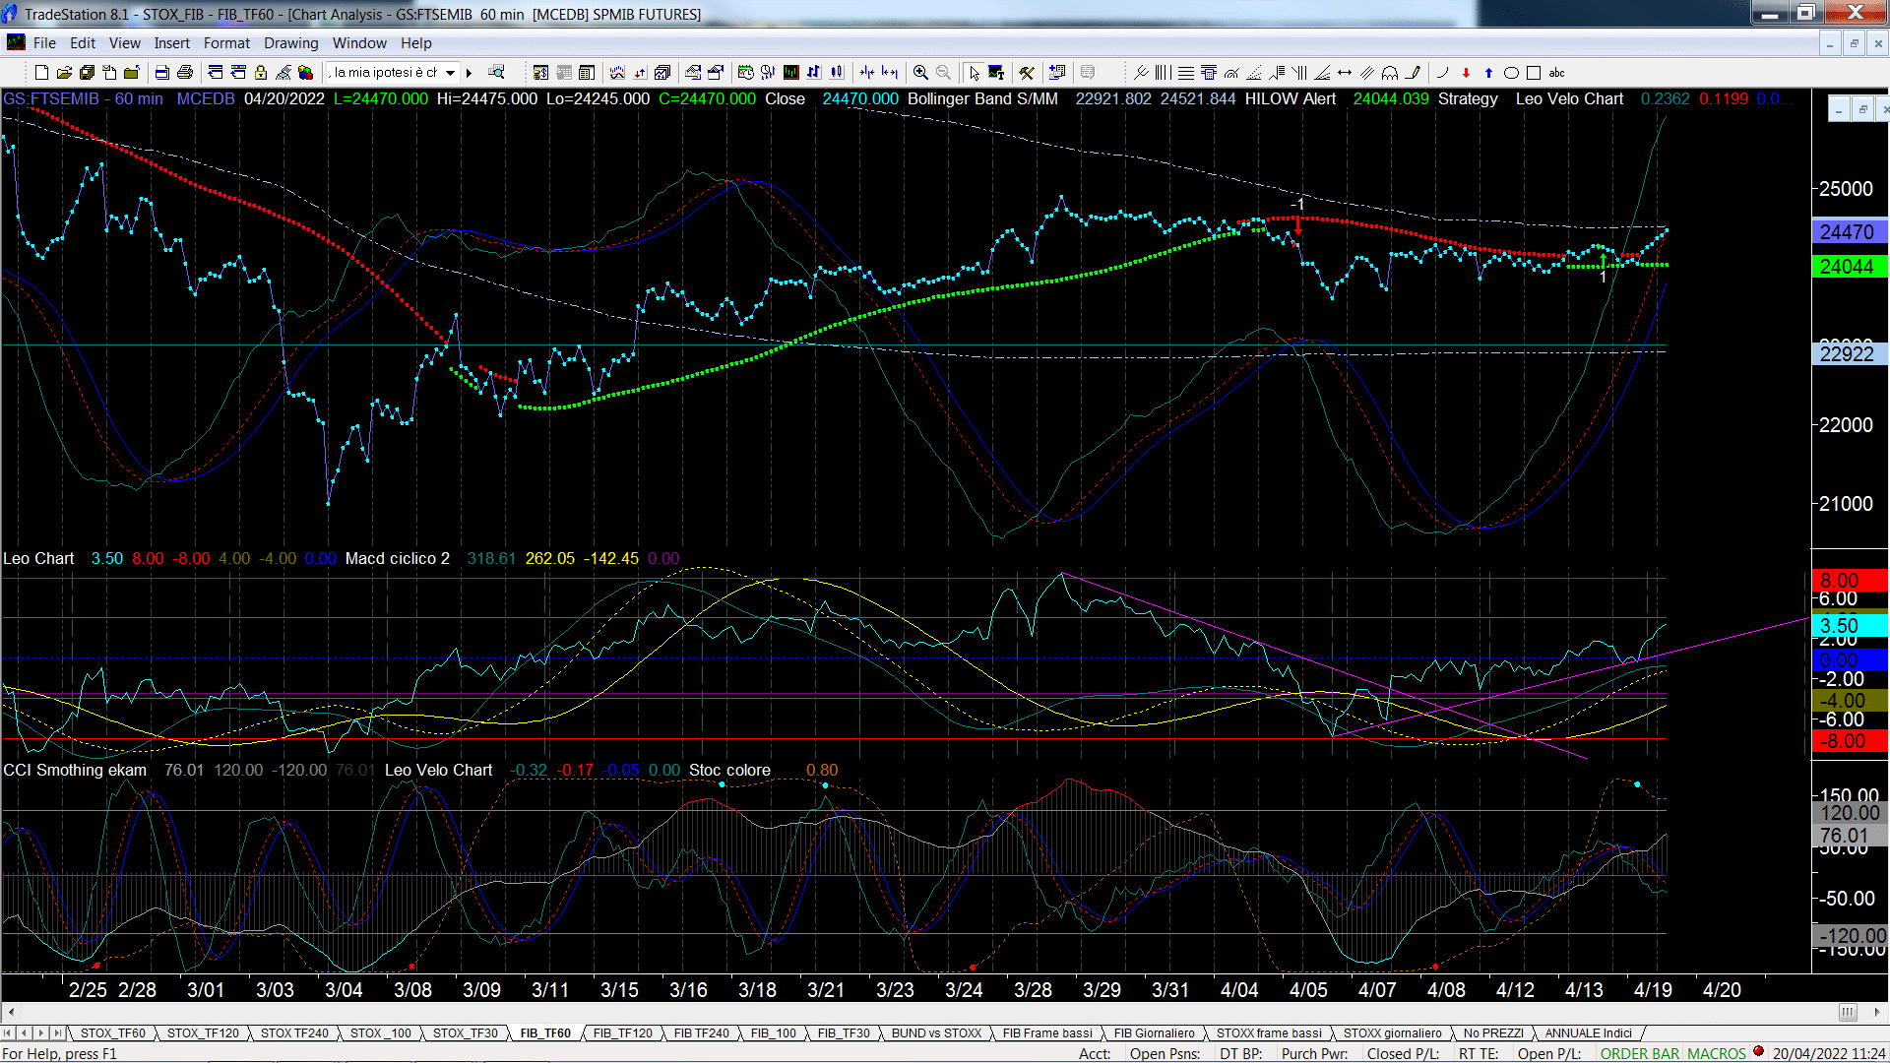1890x1063 pixels.
Task: Switch to the FIB TF240 tab
Action: point(701,1033)
